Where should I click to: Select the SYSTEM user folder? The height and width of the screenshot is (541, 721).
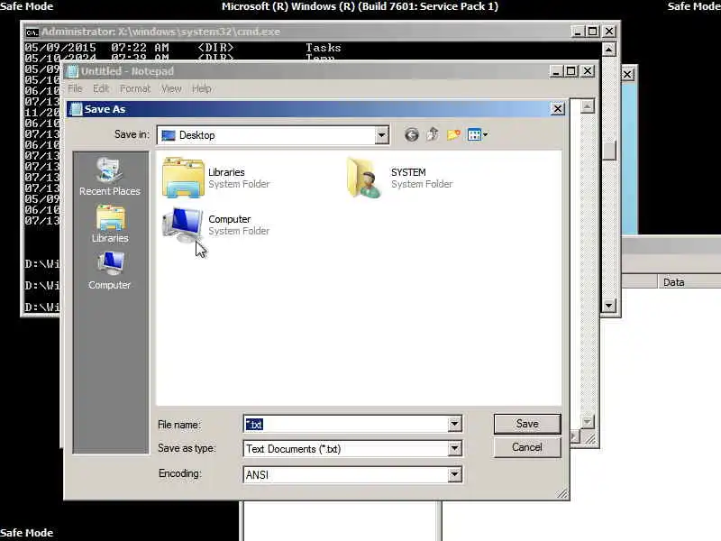tap(399, 178)
